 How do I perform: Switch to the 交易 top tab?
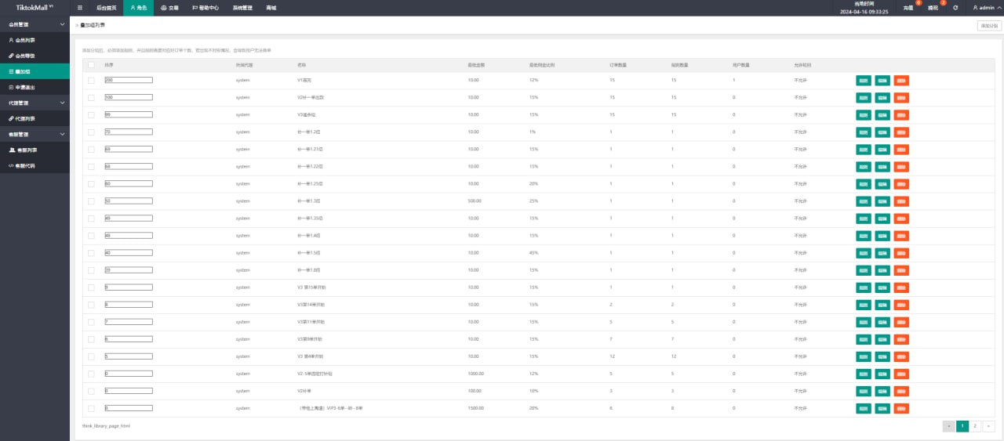coord(169,8)
